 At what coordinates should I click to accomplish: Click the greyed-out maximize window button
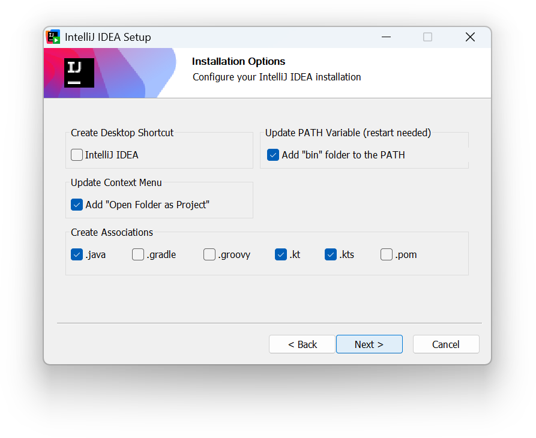[427, 37]
